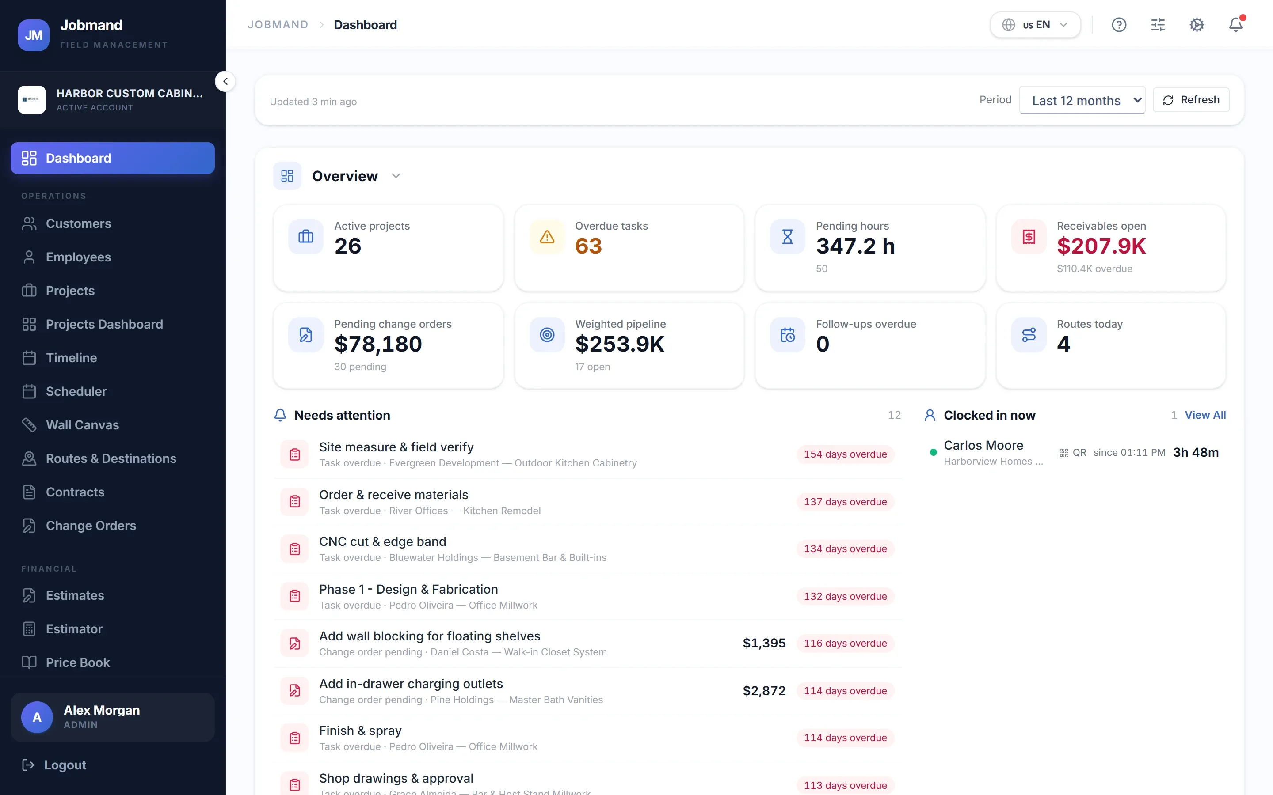The image size is (1273, 795).
Task: Open the Receivables open $207.9K card
Action: point(1111,248)
